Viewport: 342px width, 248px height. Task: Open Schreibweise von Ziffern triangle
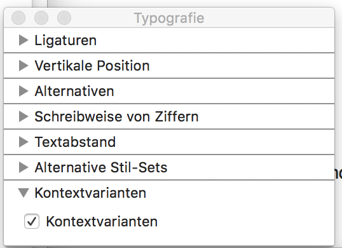click(x=24, y=116)
